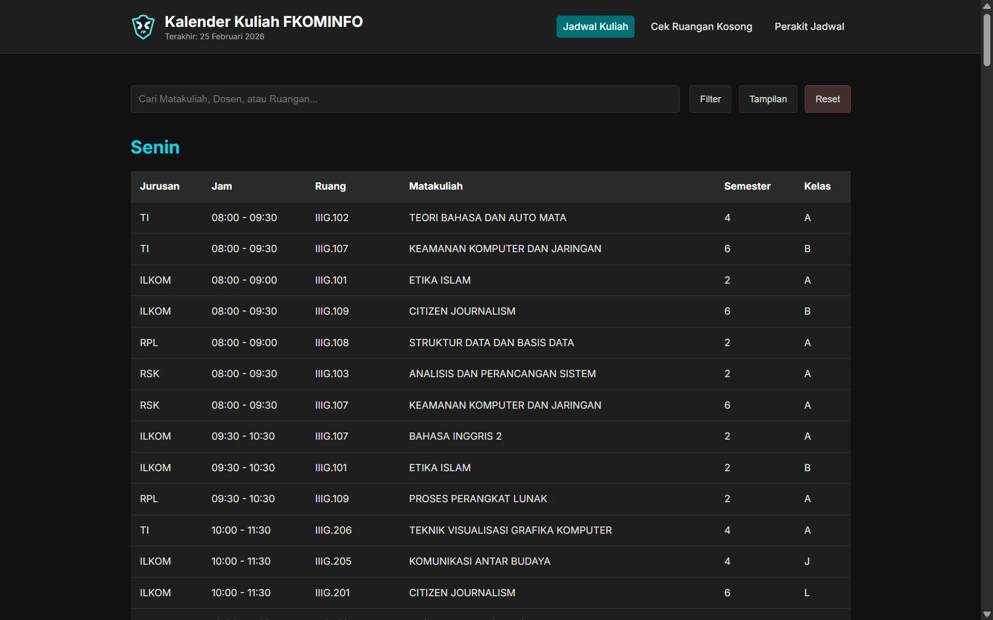Click the Ruang column header
Screen dimensions: 993x620
pos(330,187)
